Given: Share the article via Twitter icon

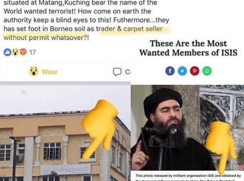Looking at the screenshot, I should pyautogui.click(x=182, y=71).
